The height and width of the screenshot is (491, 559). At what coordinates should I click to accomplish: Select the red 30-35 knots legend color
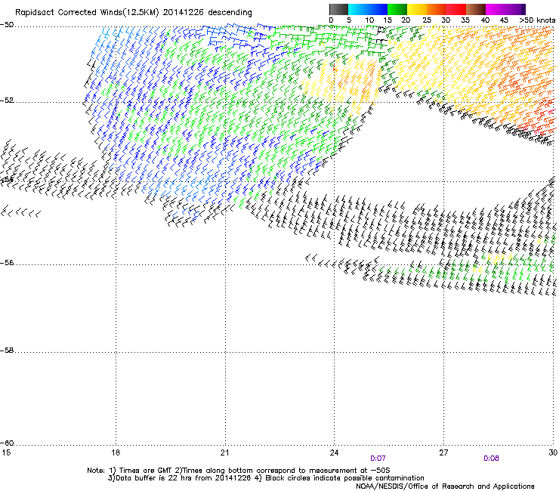(456, 9)
